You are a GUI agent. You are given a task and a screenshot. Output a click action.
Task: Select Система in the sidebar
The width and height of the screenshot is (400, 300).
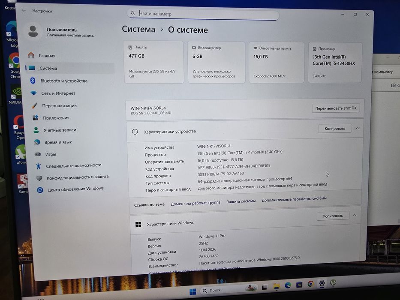click(x=69, y=68)
